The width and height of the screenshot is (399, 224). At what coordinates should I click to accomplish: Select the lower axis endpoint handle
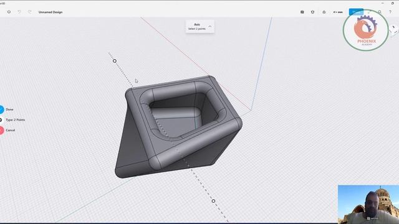click(x=213, y=201)
